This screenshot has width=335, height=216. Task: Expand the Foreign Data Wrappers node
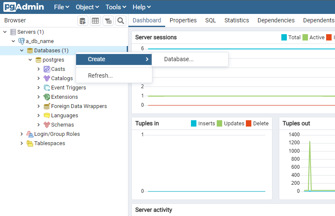[x=39, y=106]
